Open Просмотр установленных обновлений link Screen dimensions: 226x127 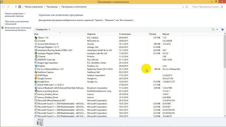17,23
